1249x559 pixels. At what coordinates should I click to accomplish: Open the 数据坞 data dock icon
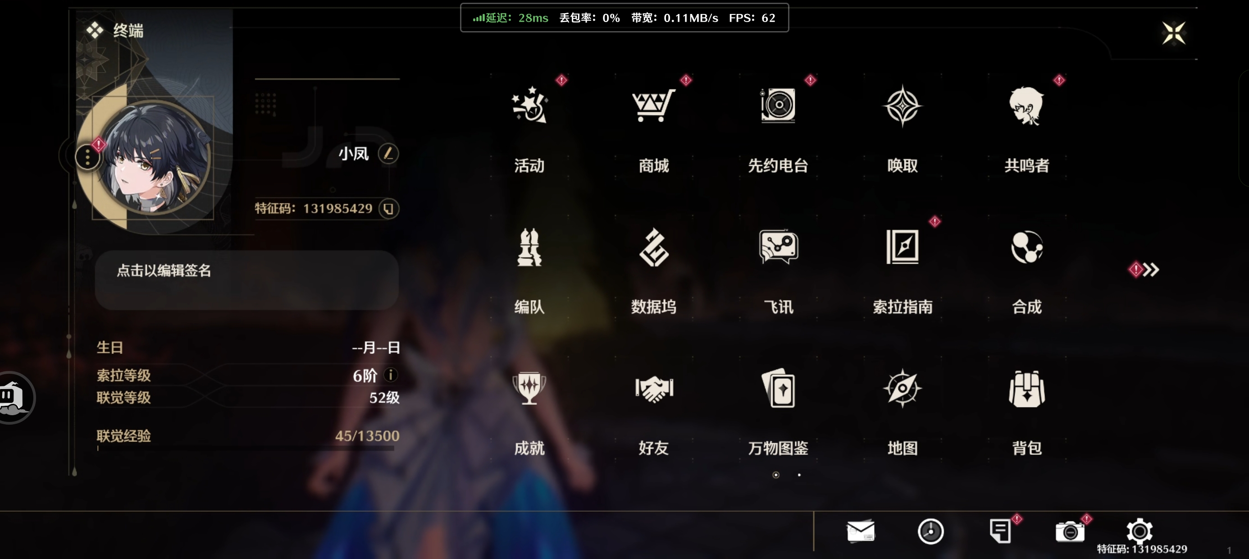[x=653, y=247]
